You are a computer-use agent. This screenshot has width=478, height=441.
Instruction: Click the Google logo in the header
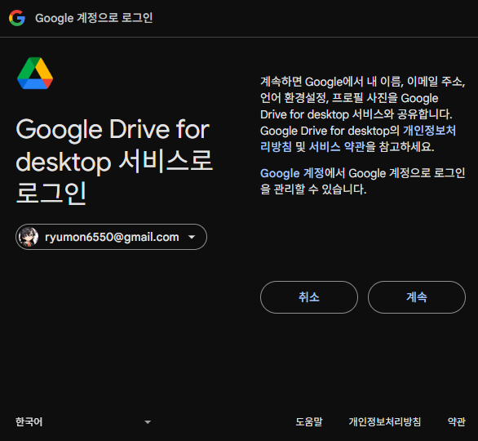17,18
